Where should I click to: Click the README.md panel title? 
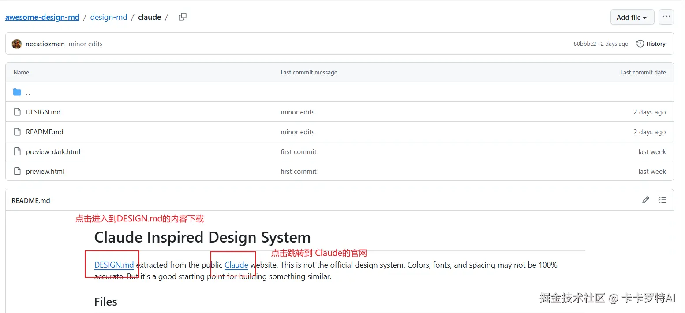[31, 200]
